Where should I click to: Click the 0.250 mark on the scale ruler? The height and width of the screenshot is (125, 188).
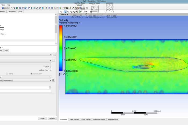pyautogui.click(x=134, y=111)
